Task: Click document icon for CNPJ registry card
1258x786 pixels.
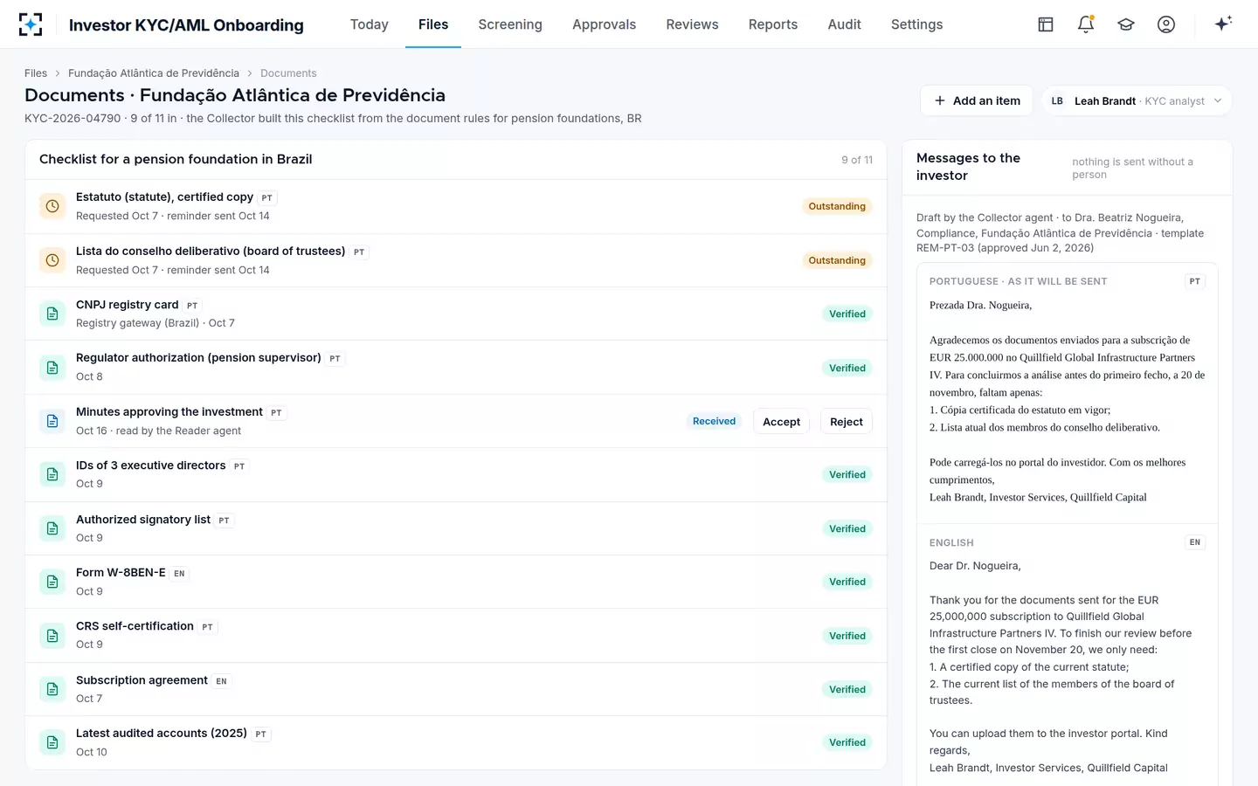Action: [x=52, y=314]
